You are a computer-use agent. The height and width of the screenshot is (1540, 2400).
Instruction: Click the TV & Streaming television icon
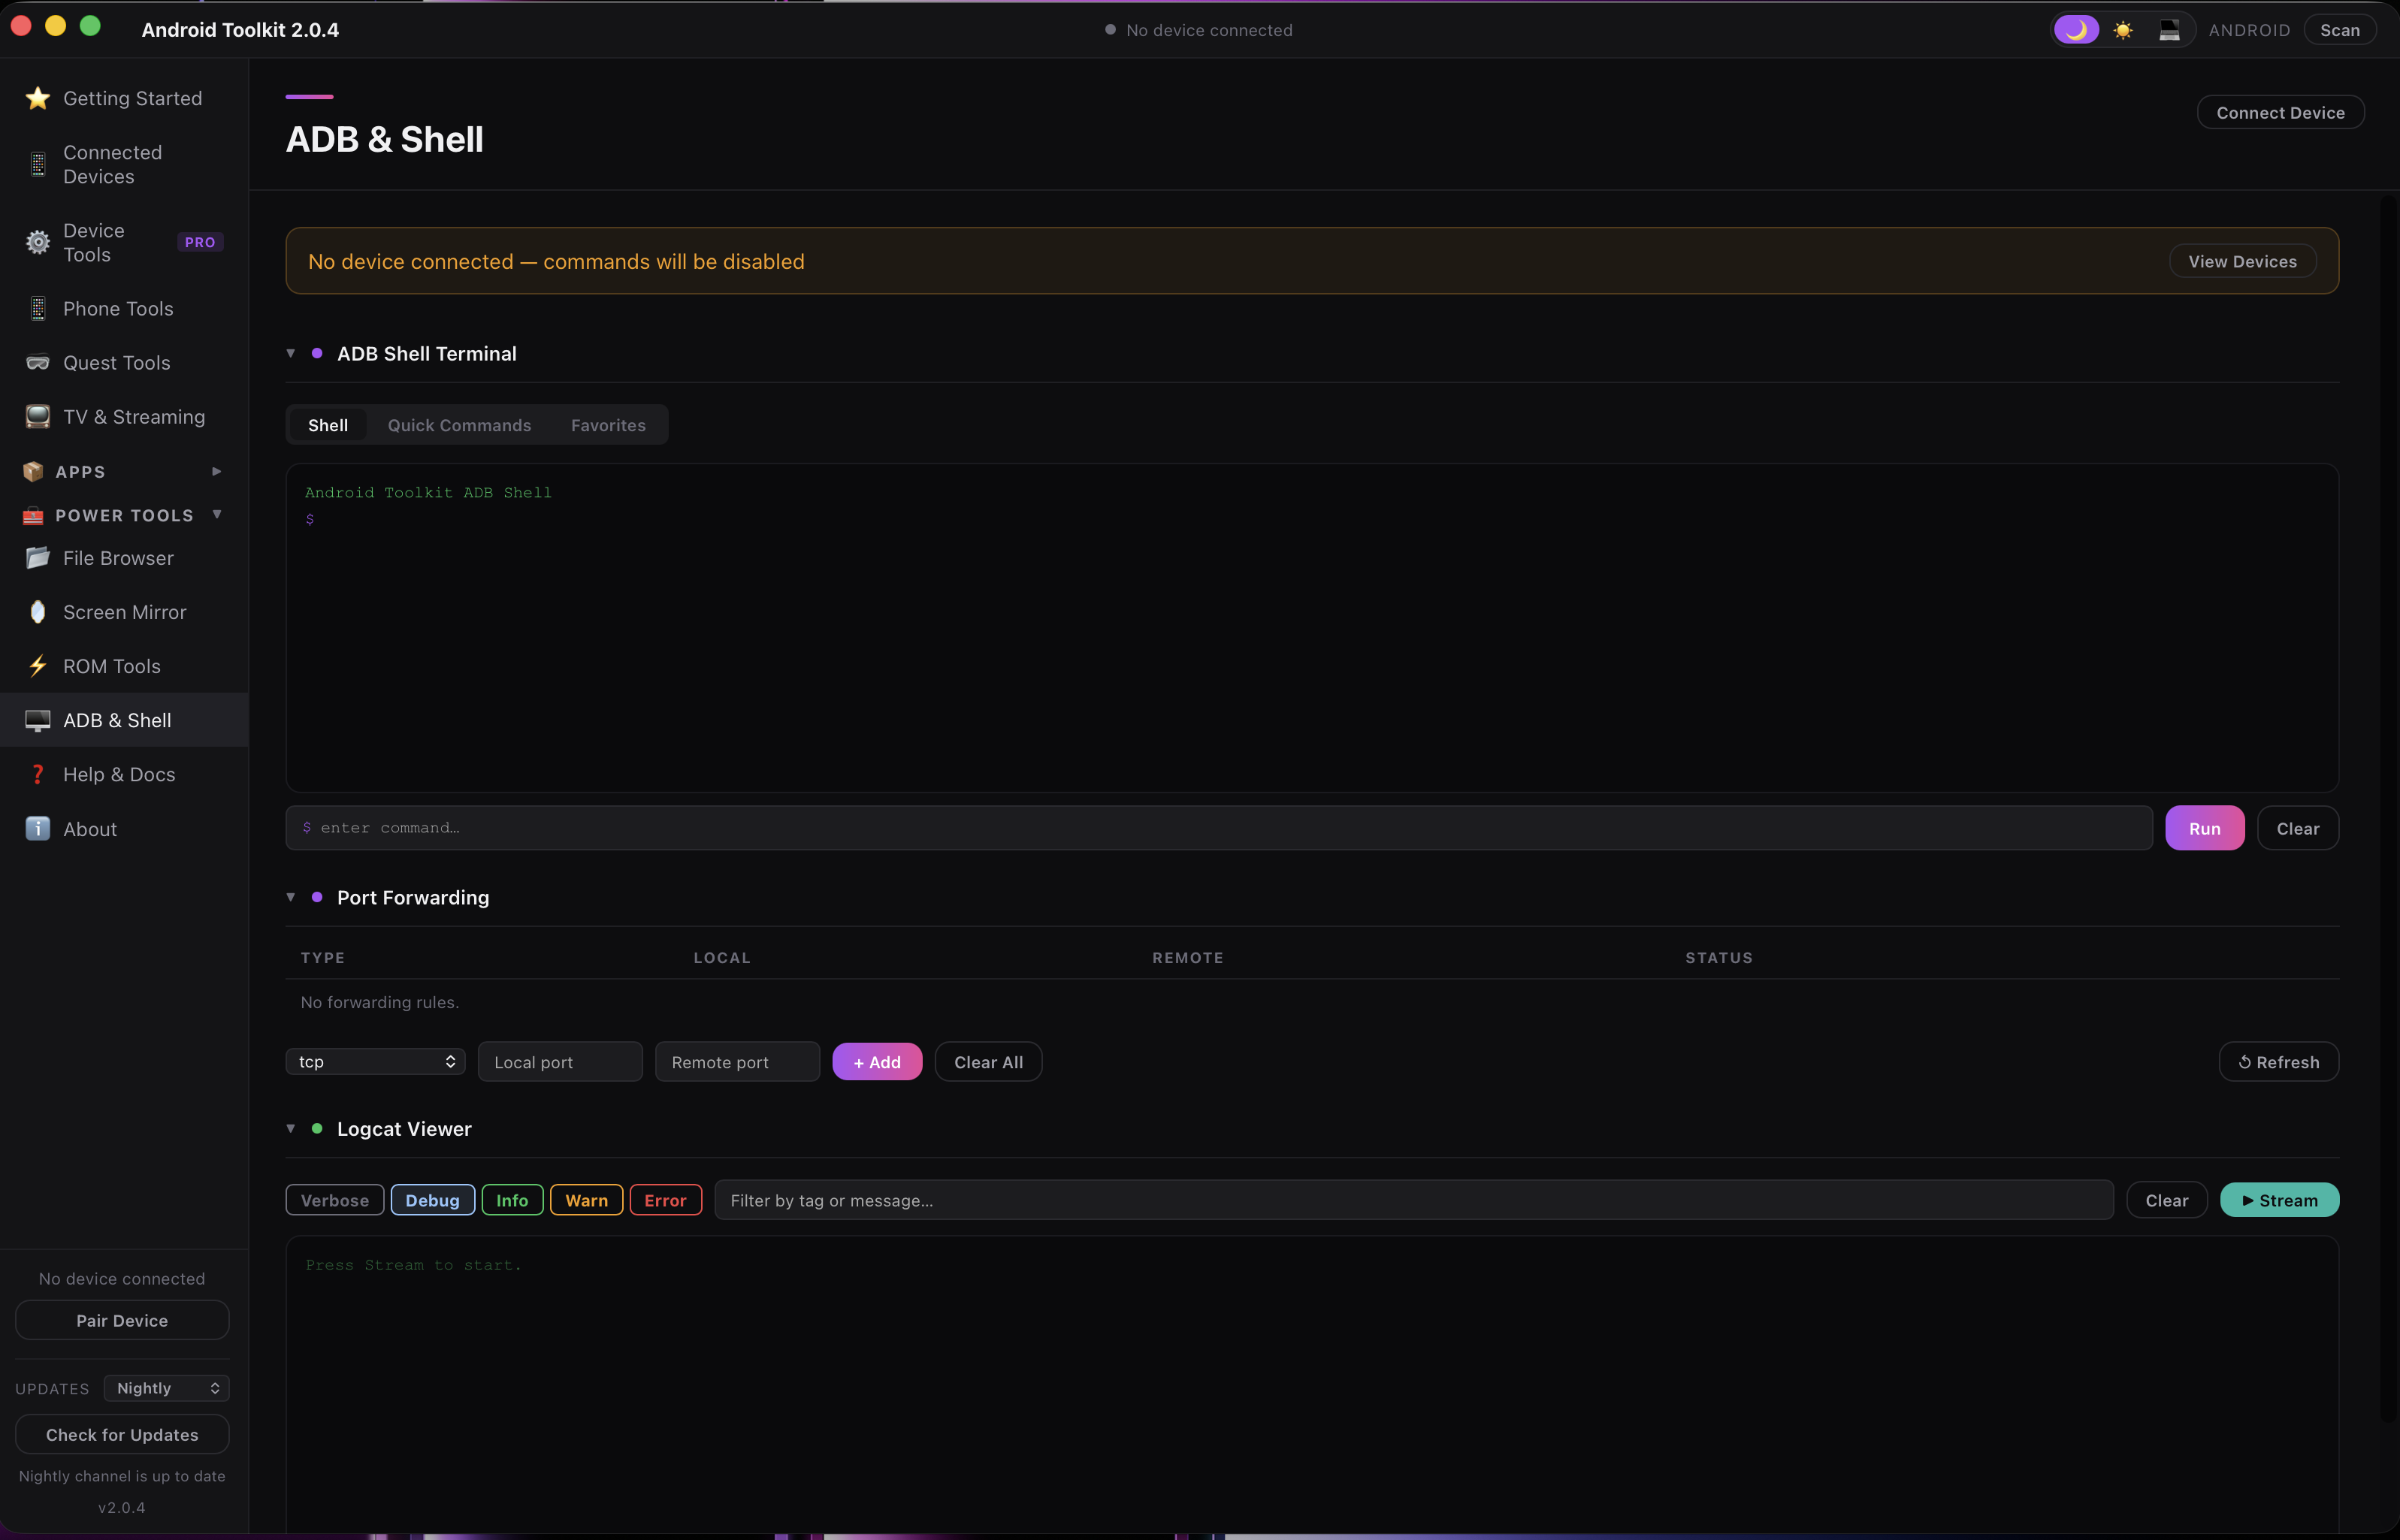[38, 417]
